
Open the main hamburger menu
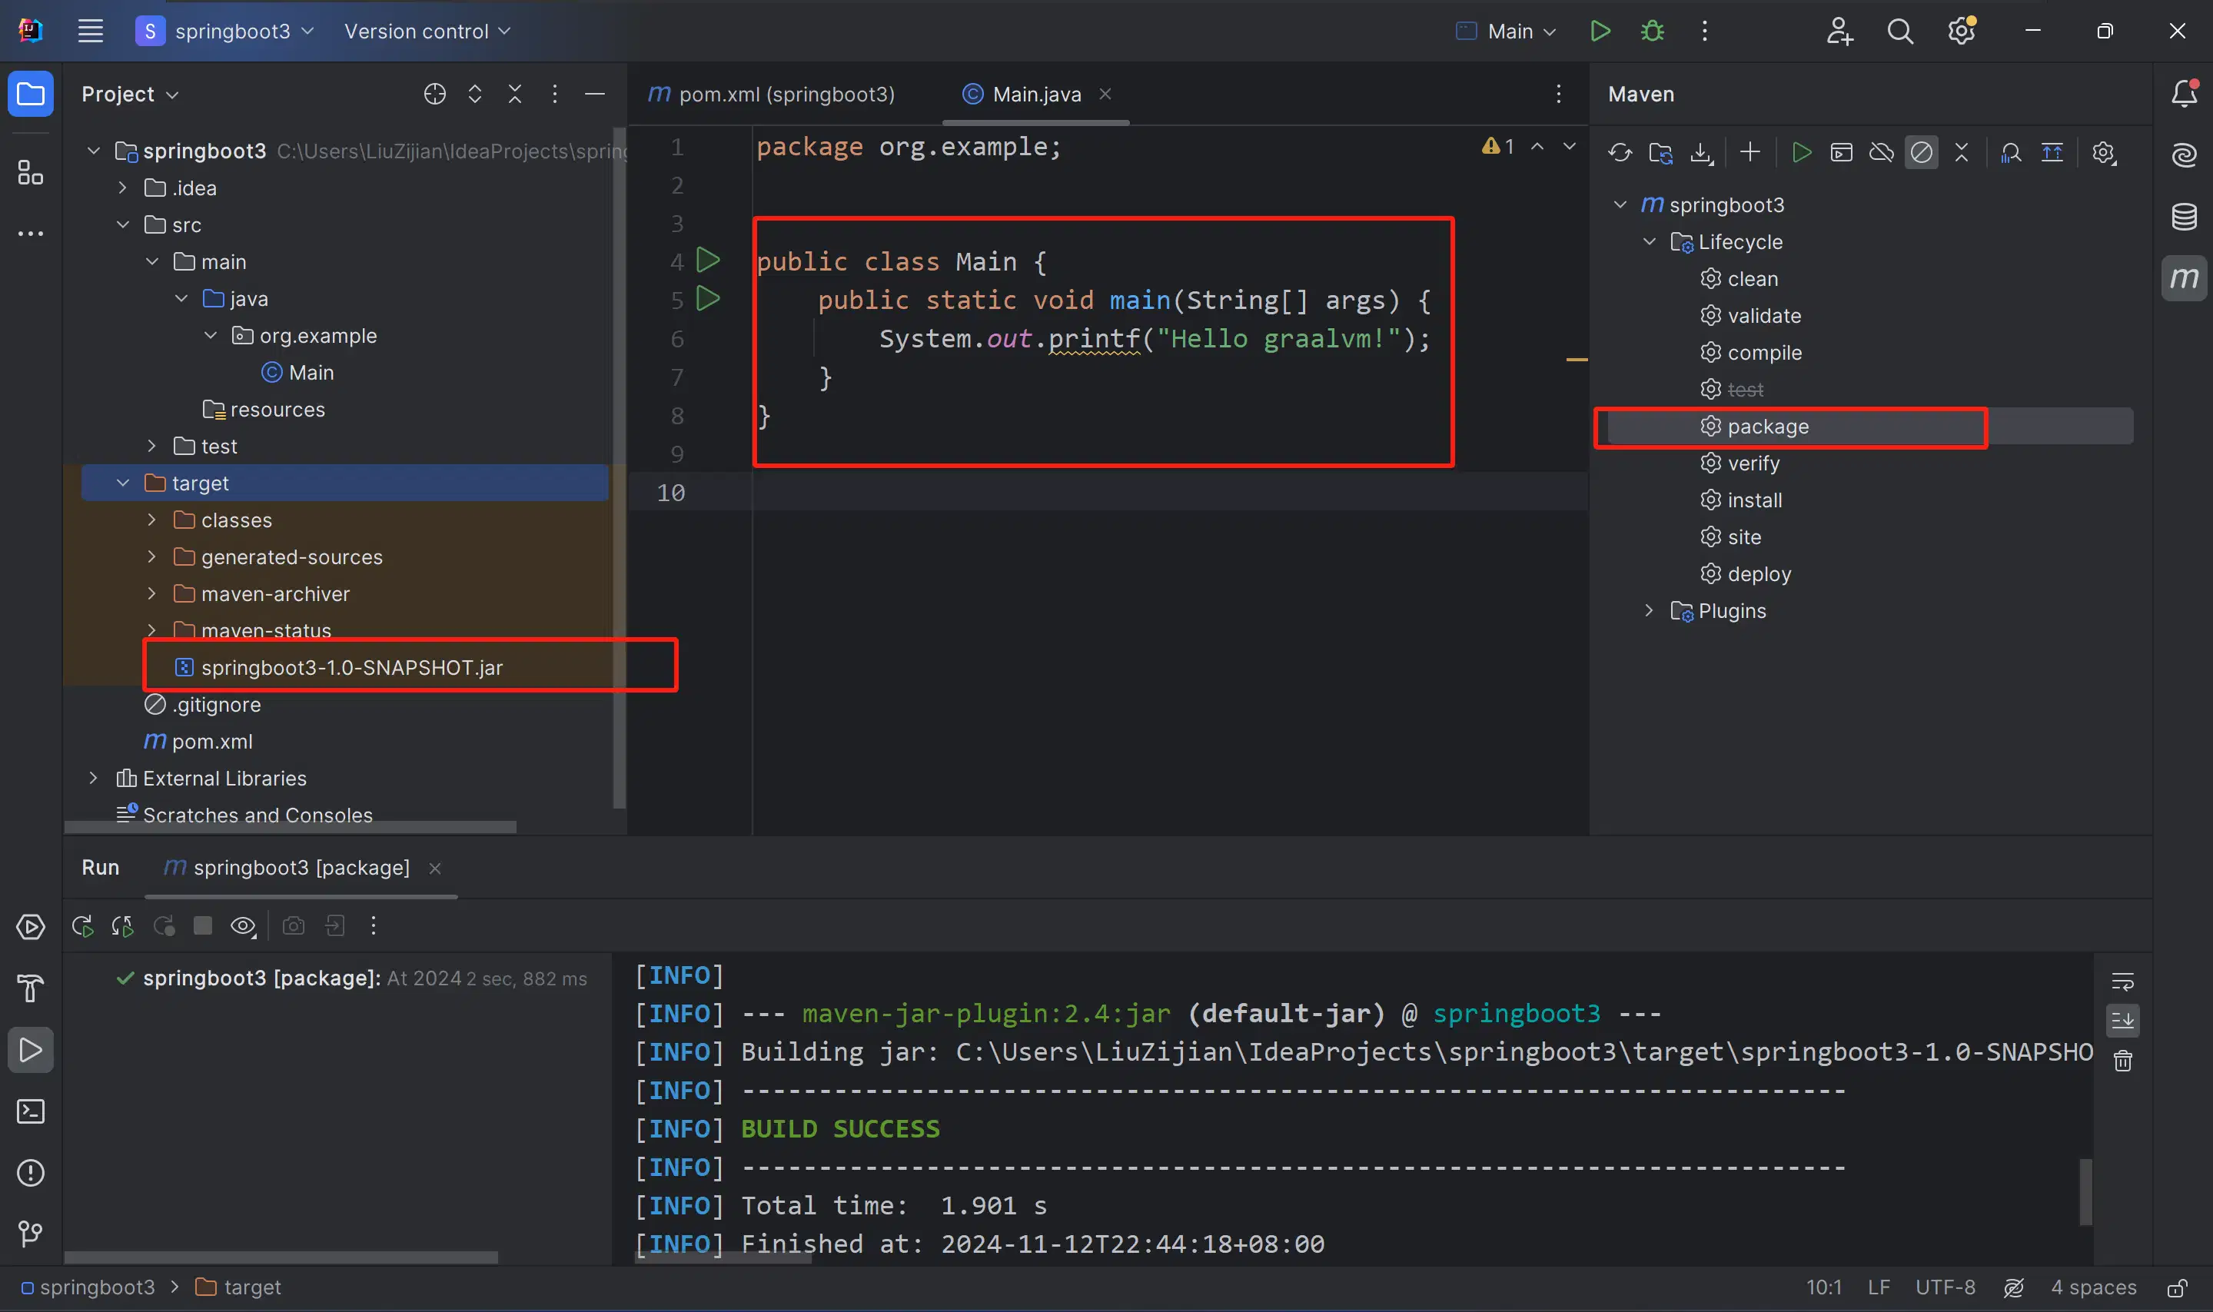point(89,31)
